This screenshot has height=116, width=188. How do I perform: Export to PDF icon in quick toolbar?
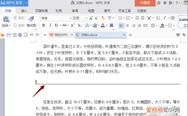point(14,35)
